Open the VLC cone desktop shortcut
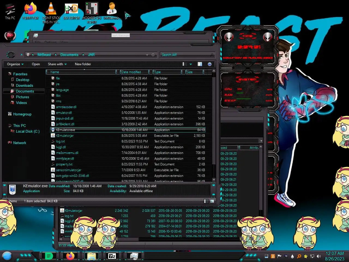The image size is (349, 262). click(51, 13)
